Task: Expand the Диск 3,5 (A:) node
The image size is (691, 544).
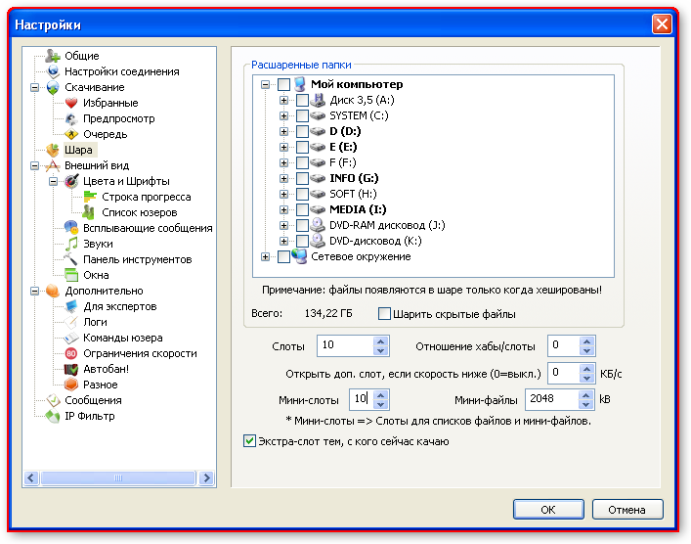Action: [x=283, y=100]
